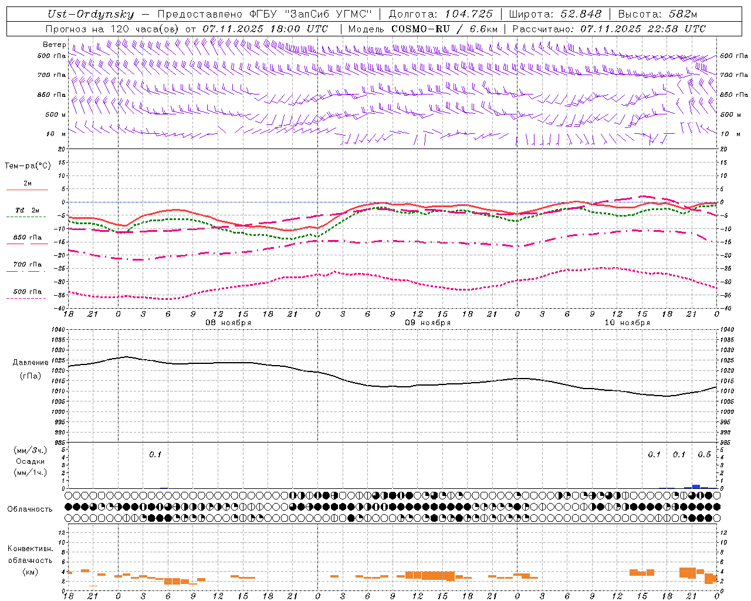
Task: Click the date label 08 ноября
Action: [228, 323]
